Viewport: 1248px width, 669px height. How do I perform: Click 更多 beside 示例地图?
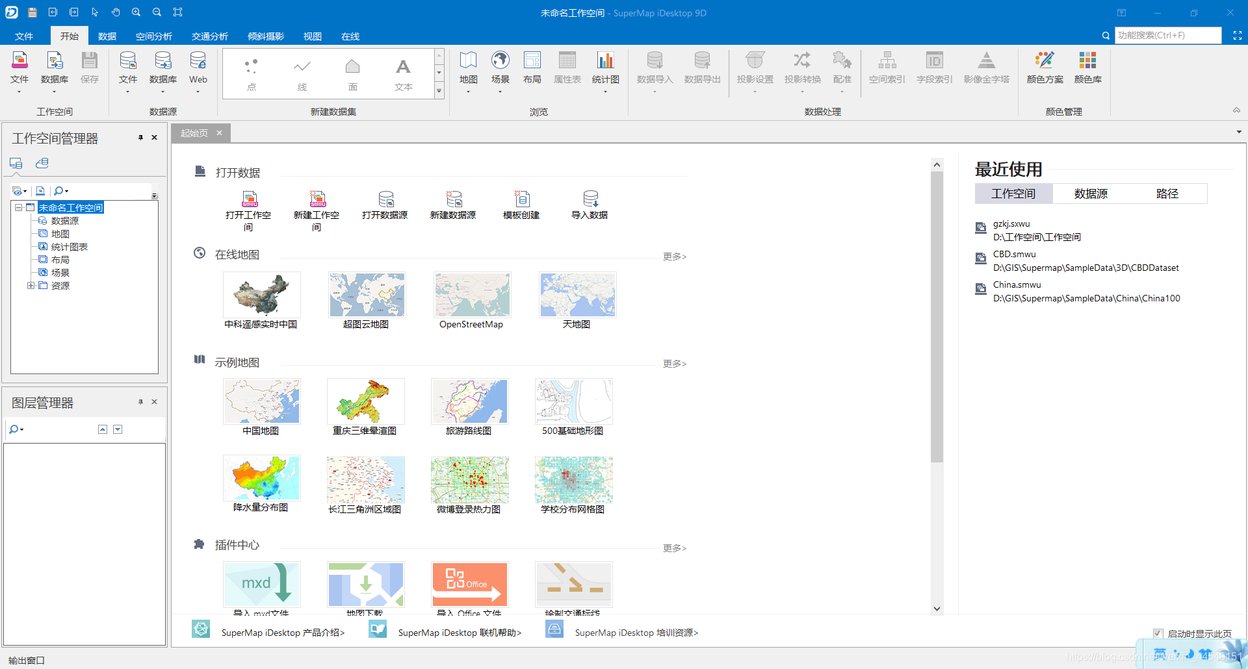tap(675, 364)
